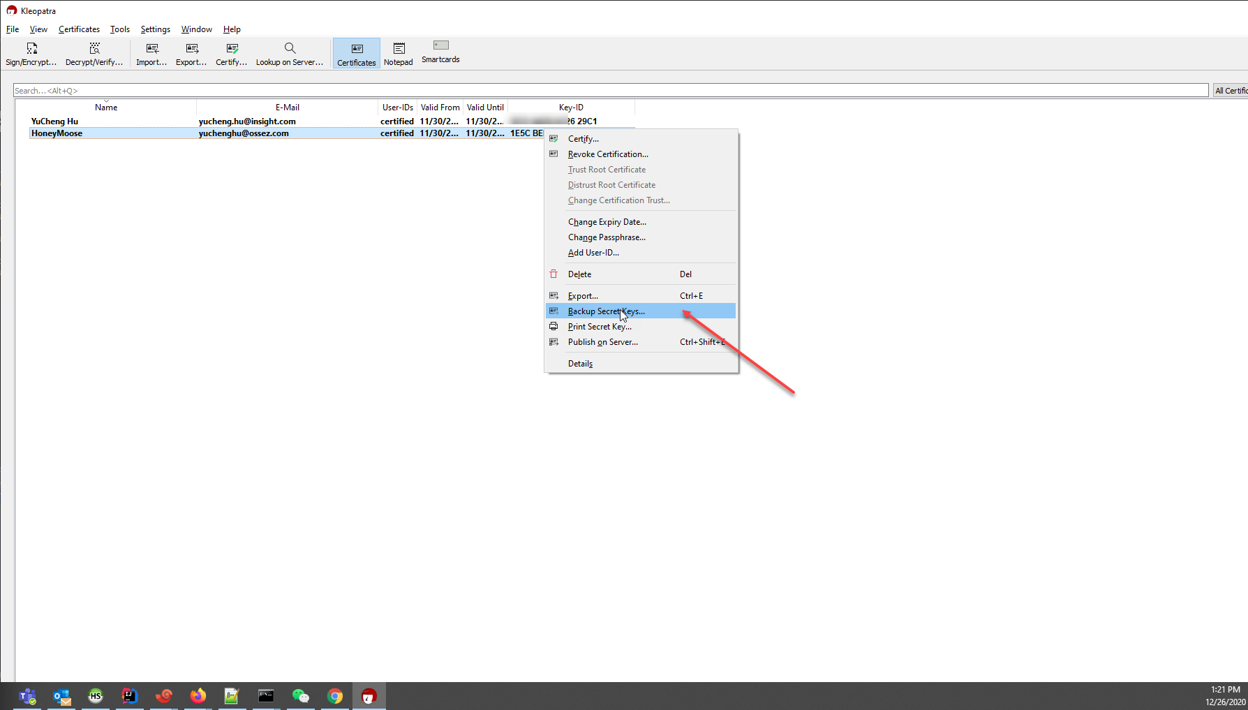The image size is (1248, 710).
Task: Open the Certificates menu
Action: point(79,29)
